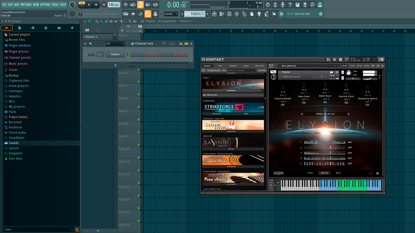Screen dimensions: 415x233
Task: Adjust the Elysion Tune knob
Action: click(x=348, y=73)
